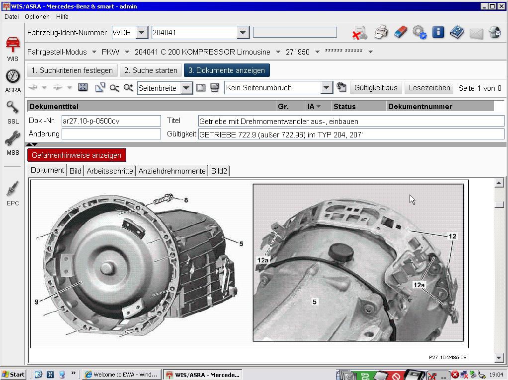Open the ASRA module in sidebar
The image size is (508, 380).
pos(12,81)
